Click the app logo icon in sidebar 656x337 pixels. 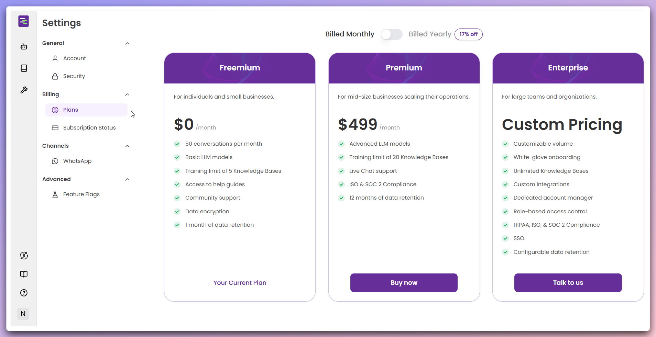pyautogui.click(x=23, y=21)
